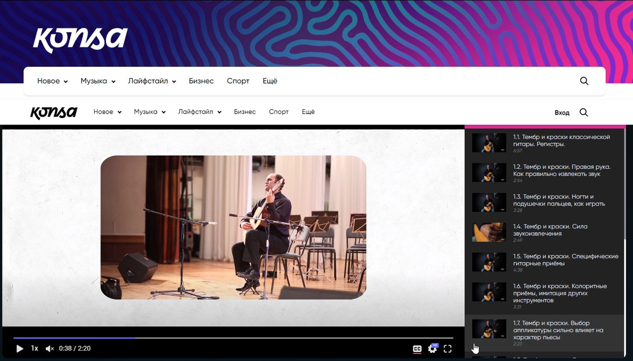
Task: Enter fullscreen video mode
Action: (447, 349)
